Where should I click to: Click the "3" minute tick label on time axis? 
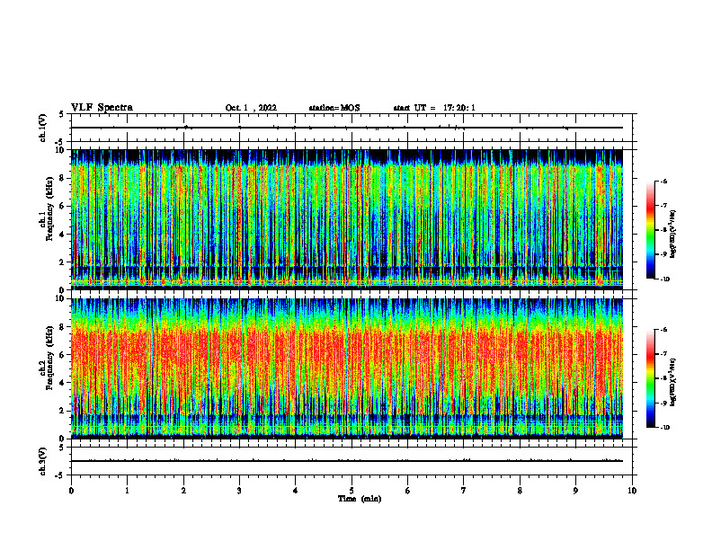click(x=239, y=491)
